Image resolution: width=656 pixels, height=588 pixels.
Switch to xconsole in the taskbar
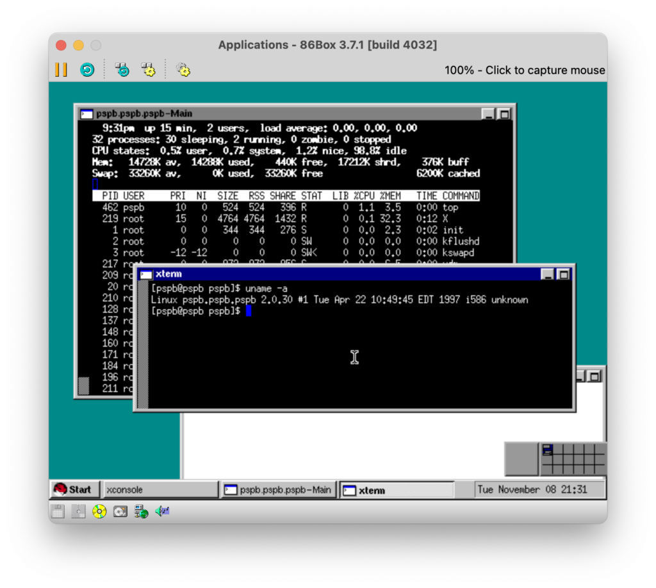(x=160, y=489)
